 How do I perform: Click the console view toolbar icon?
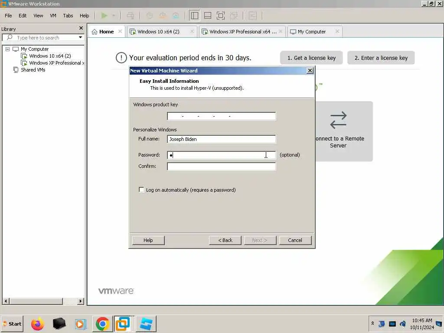pyautogui.click(x=253, y=16)
